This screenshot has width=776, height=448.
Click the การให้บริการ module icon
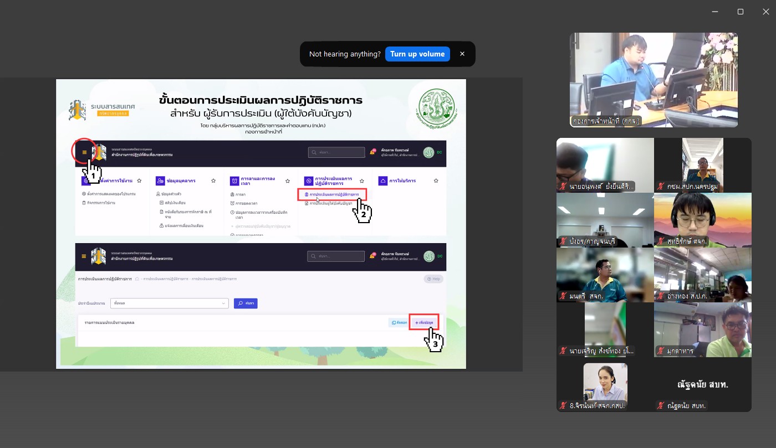(382, 181)
